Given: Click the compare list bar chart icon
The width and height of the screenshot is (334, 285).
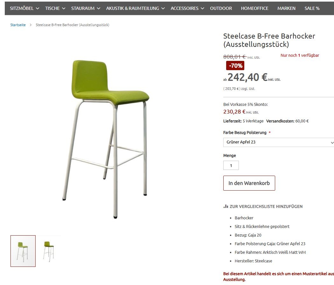Looking at the screenshot, I should point(226,207).
